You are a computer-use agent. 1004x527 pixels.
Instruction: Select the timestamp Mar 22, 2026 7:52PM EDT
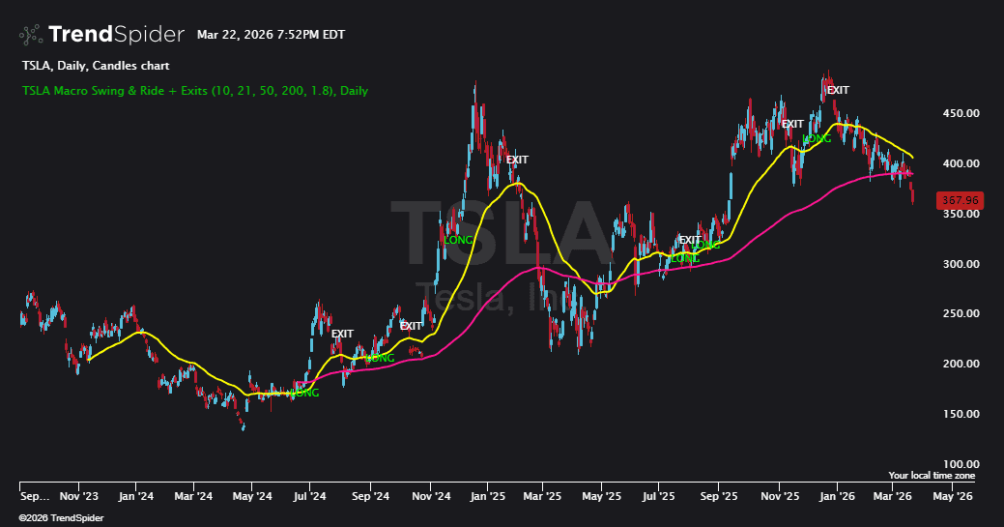tap(271, 35)
